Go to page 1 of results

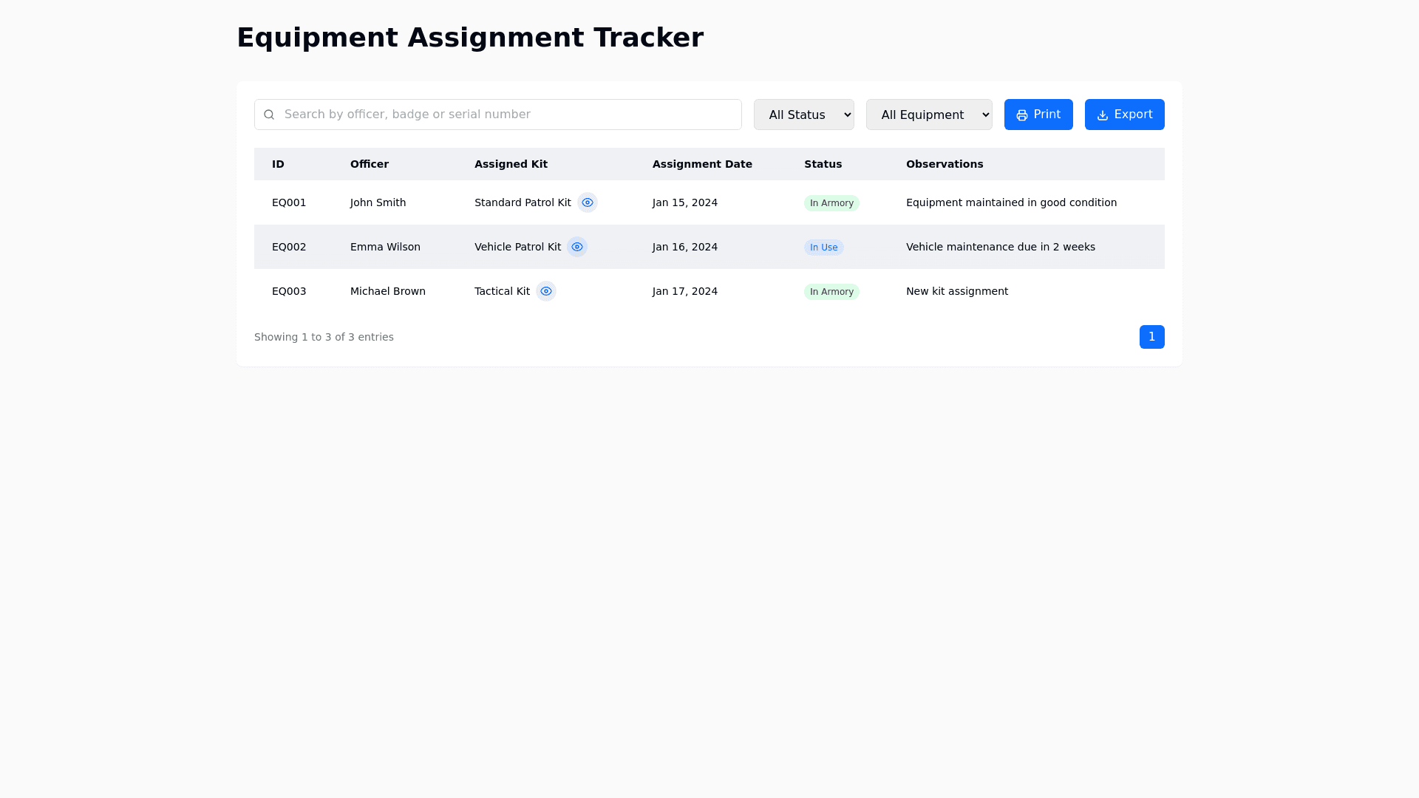click(1151, 337)
